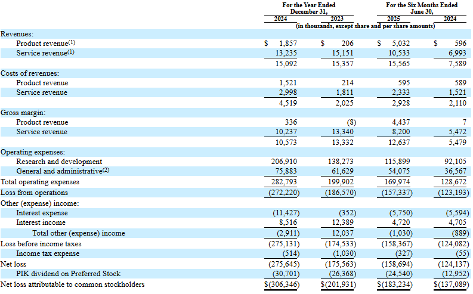The height and width of the screenshot is (294, 473).
Task: Select gross margin value "4,437"
Action: [x=401, y=122]
